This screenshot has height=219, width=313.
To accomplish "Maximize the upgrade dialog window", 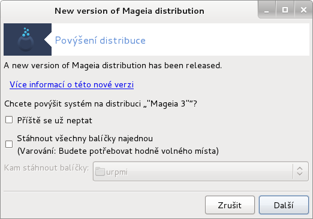I will click(x=285, y=10).
